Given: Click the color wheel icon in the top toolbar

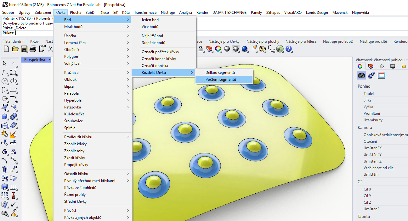Looking at the screenshot, I should [x=218, y=49].
